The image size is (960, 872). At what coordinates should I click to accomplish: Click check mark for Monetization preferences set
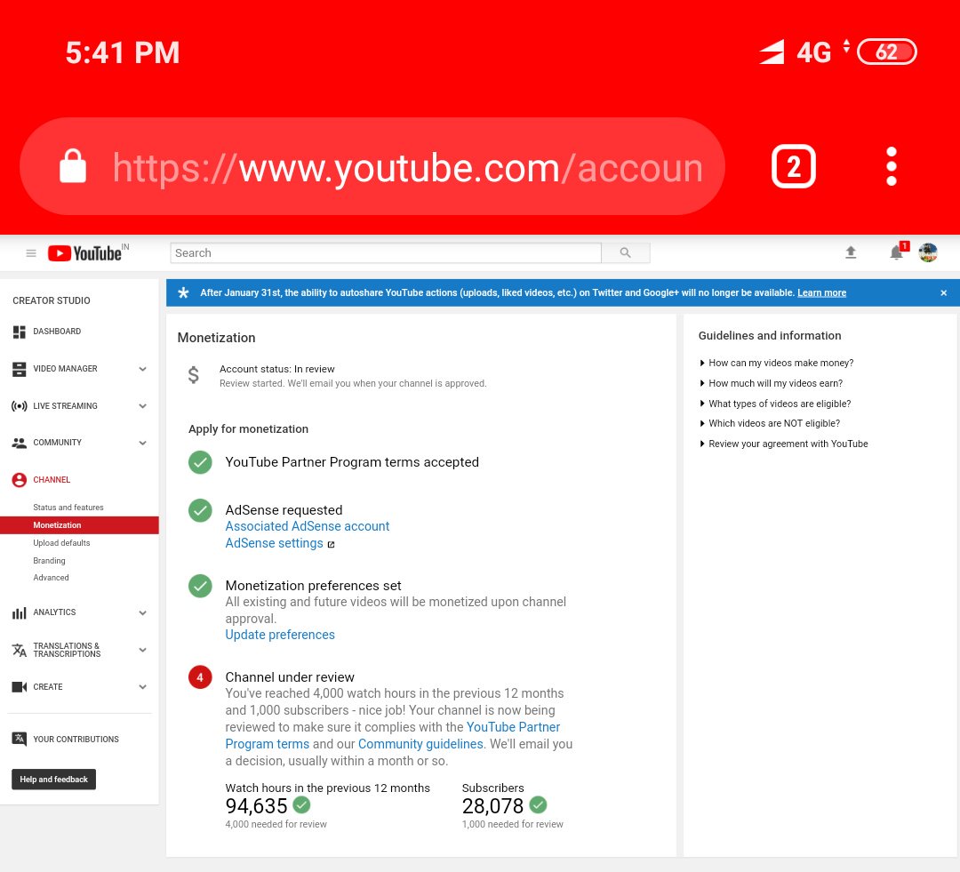[200, 586]
